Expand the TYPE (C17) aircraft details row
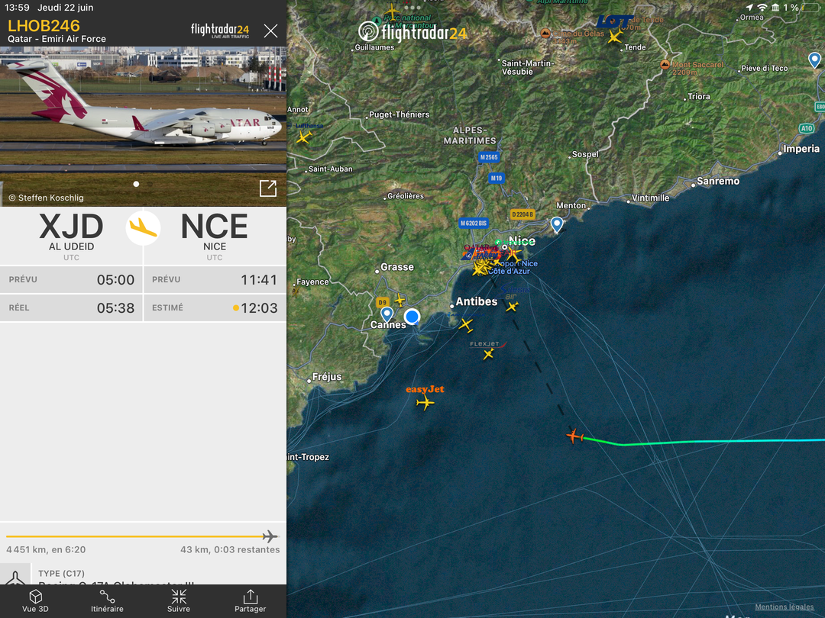The width and height of the screenshot is (825, 618). coord(143,575)
